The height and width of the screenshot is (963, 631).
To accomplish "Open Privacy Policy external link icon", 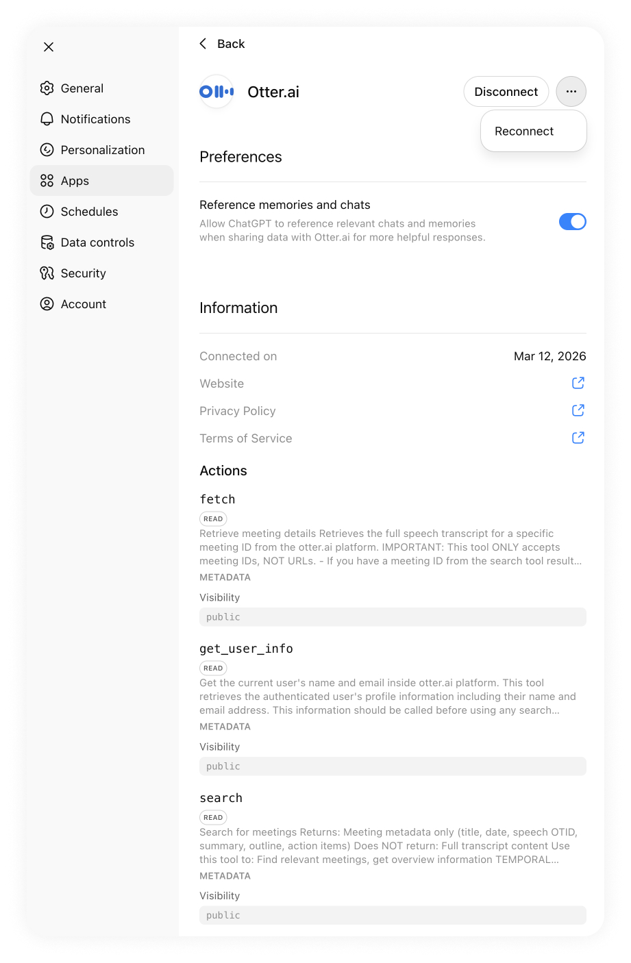I will 578,410.
